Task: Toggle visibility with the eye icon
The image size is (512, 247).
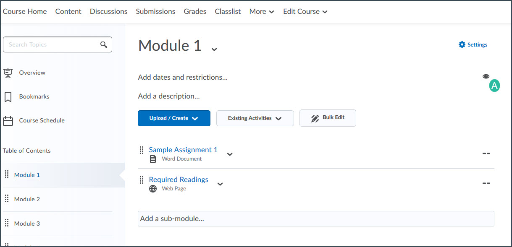Action: click(x=486, y=76)
